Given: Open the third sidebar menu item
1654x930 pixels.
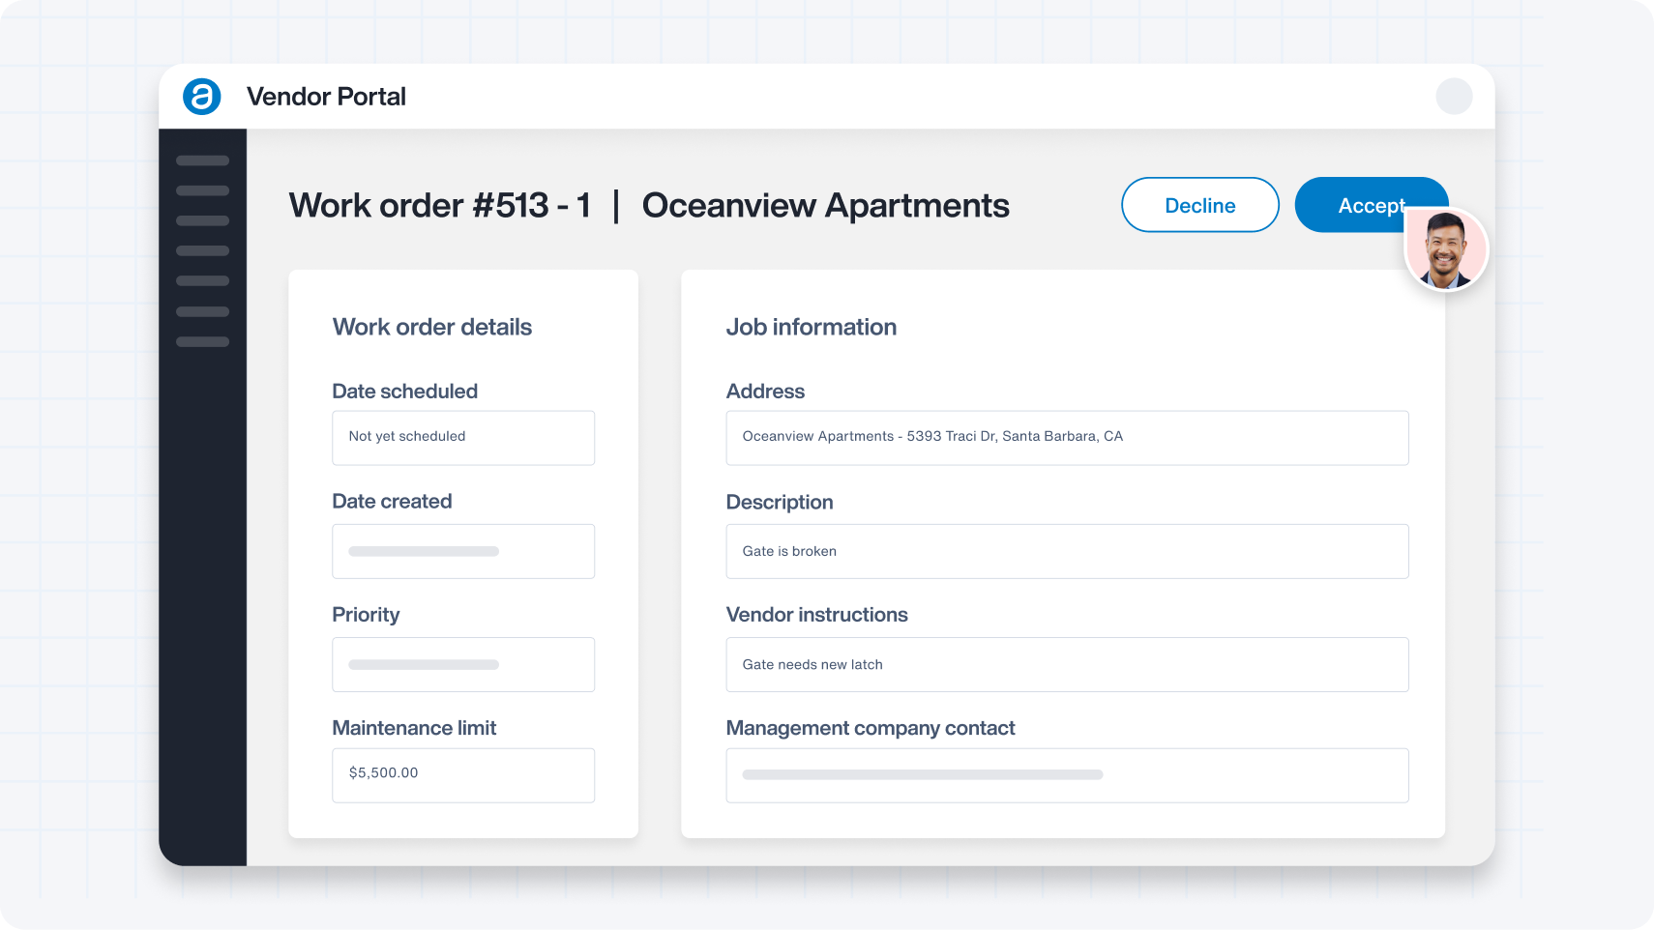Looking at the screenshot, I should coord(202,220).
